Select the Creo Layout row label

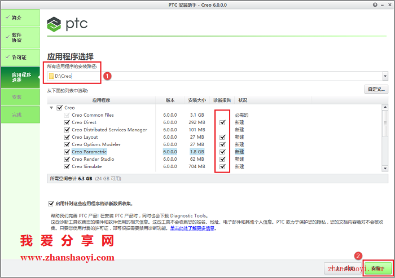coord(85,137)
